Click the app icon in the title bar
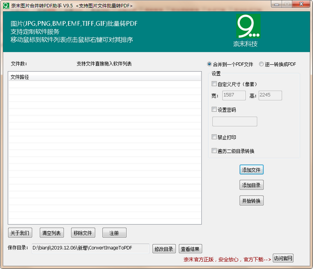 (x=6, y=5)
